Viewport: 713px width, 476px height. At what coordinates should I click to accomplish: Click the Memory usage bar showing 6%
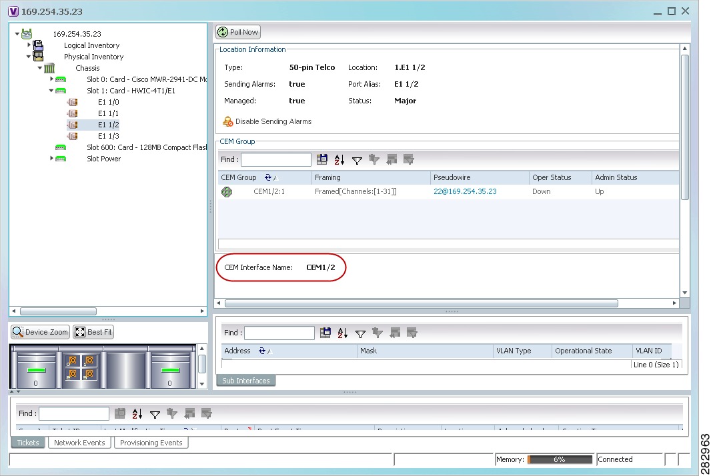click(560, 459)
